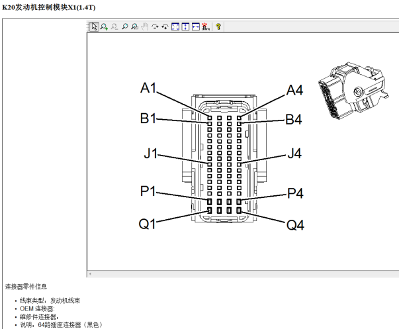Click the zoom in magnifier tool
The width and height of the screenshot is (399, 329).
tap(104, 26)
